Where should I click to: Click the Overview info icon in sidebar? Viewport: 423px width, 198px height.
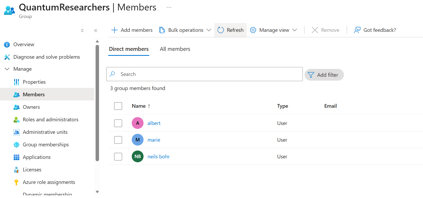[x=7, y=45]
